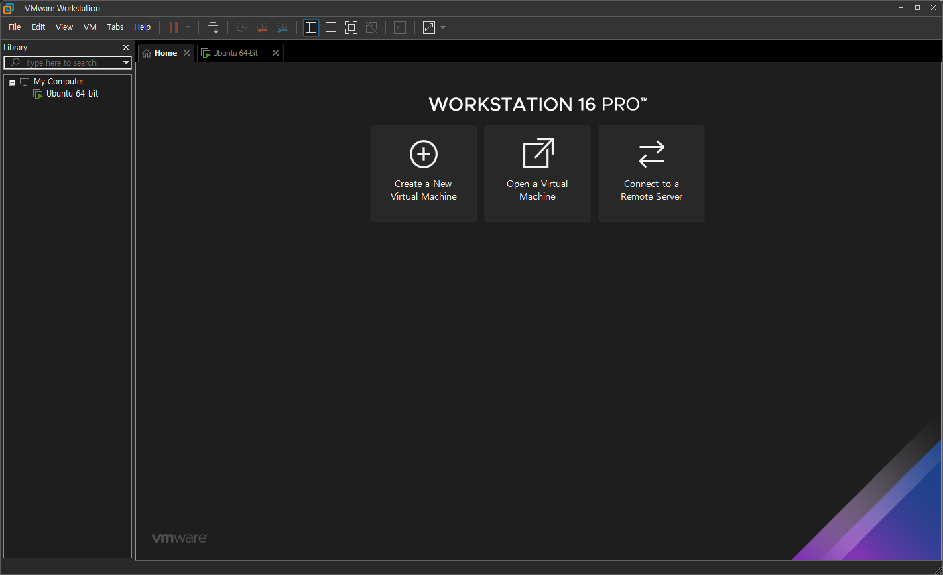943x575 pixels.
Task: Open the Edit menu
Action: pos(38,27)
